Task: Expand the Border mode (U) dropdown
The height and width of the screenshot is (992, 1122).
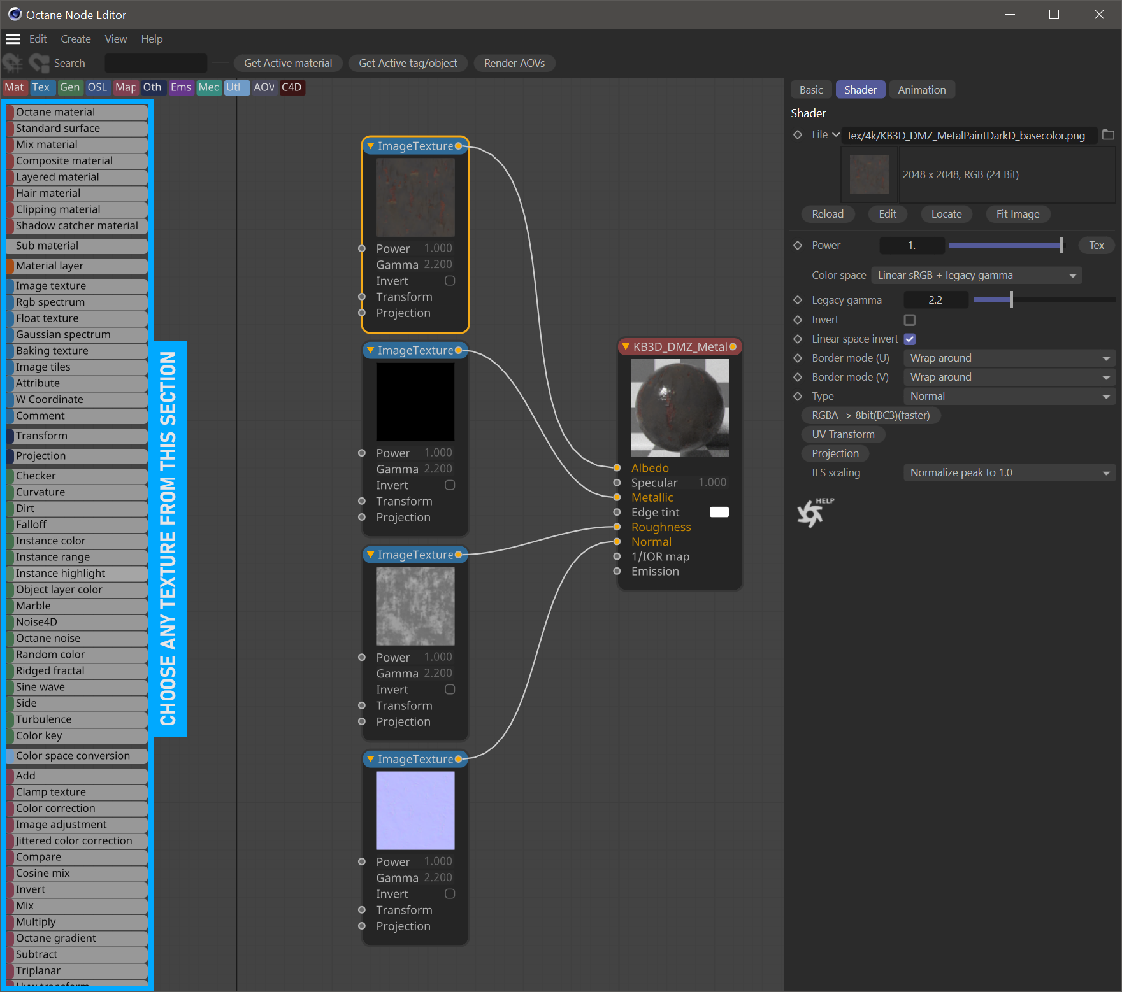Action: click(1009, 358)
